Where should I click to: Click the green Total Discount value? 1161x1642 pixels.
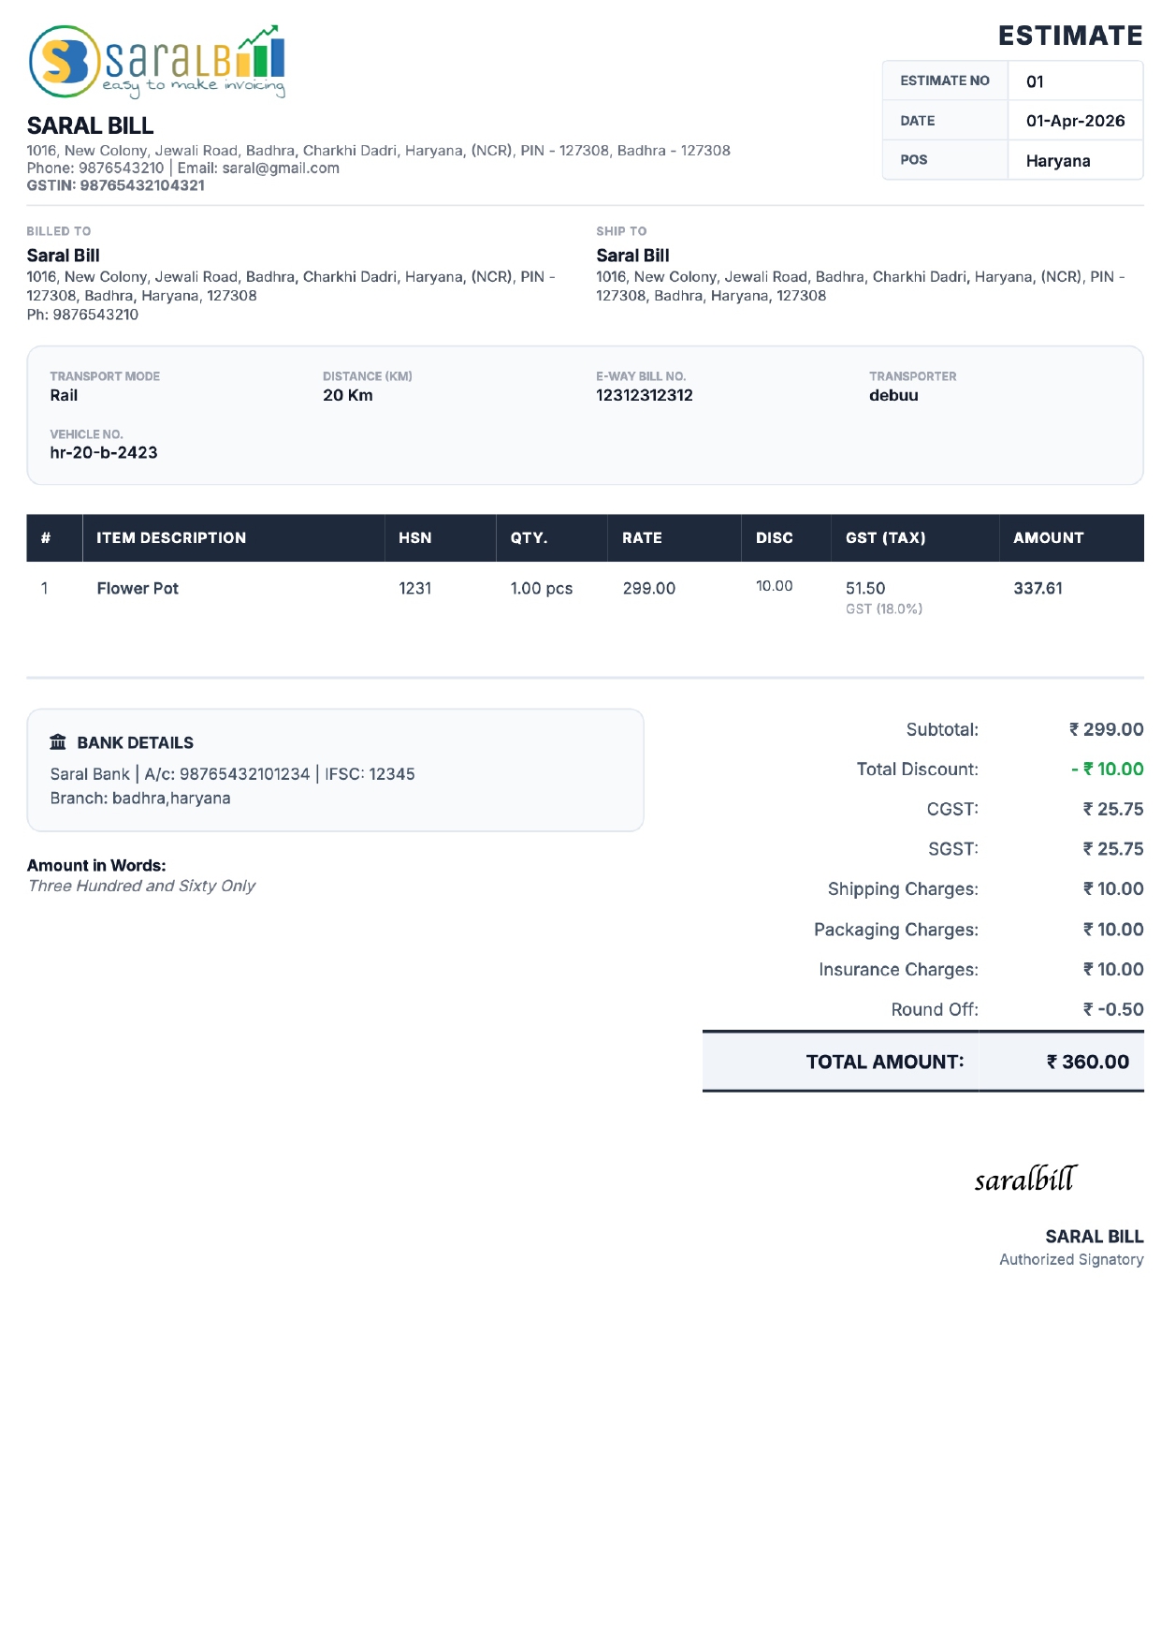(x=1108, y=770)
